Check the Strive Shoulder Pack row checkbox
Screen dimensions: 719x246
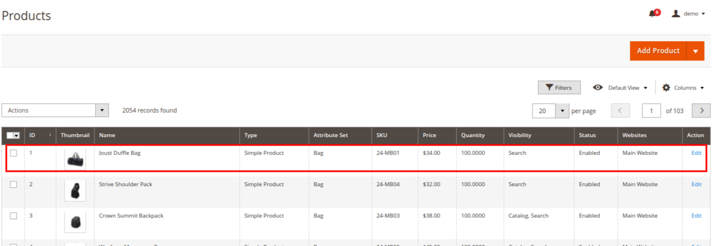13,184
